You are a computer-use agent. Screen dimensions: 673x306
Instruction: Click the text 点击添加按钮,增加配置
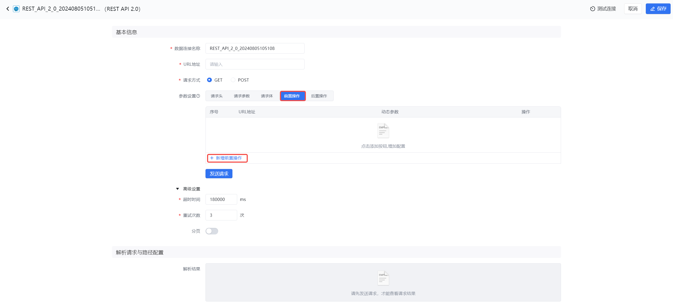383,146
